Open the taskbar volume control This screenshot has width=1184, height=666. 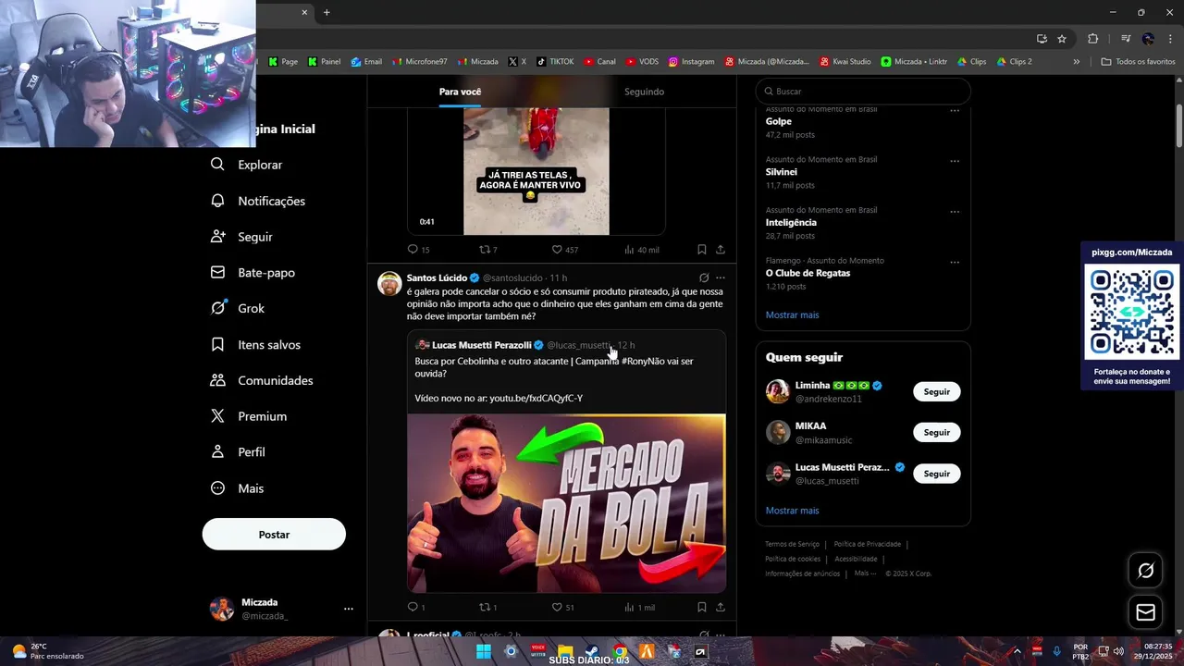coord(1118,651)
